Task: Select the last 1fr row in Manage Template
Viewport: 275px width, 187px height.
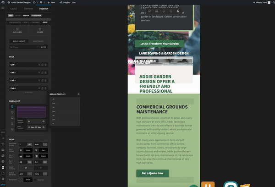Action: [x=65, y=124]
